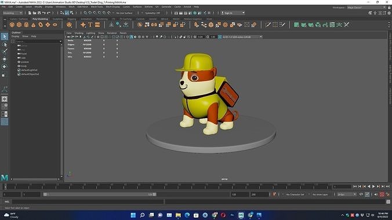Open the viewport Lighting menu

(x=90, y=33)
